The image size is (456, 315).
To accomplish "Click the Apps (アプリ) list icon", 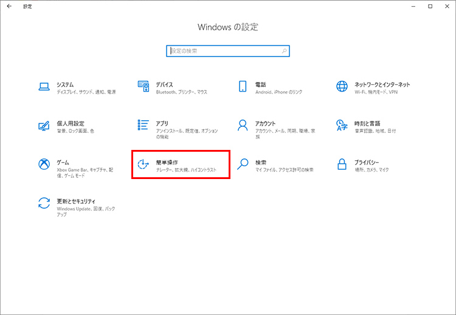I will (x=143, y=126).
